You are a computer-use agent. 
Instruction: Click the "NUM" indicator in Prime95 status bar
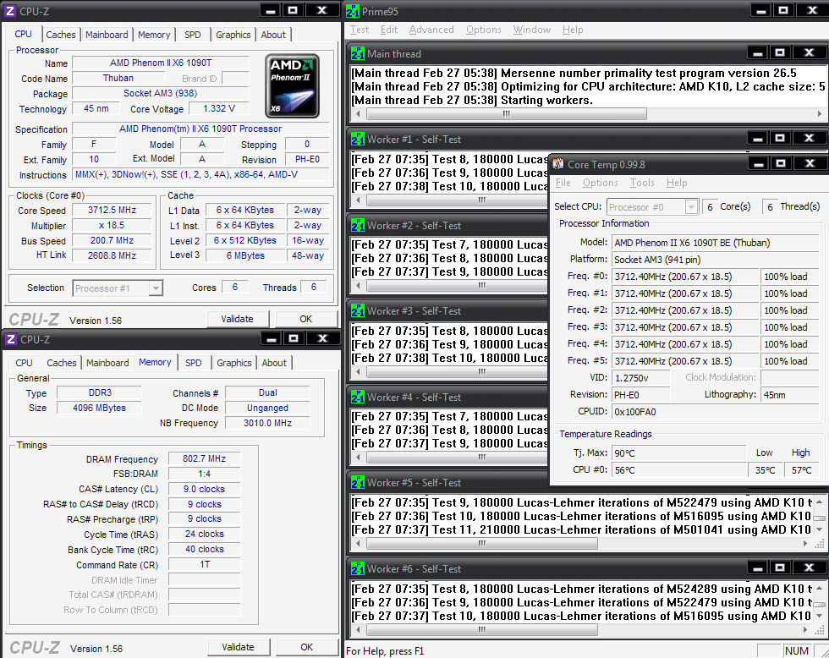tap(797, 650)
